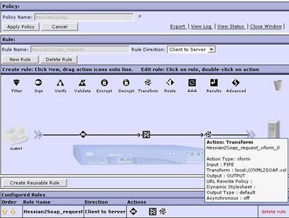Click the Apply Policy button
The image size is (289, 218).
pos(21,26)
